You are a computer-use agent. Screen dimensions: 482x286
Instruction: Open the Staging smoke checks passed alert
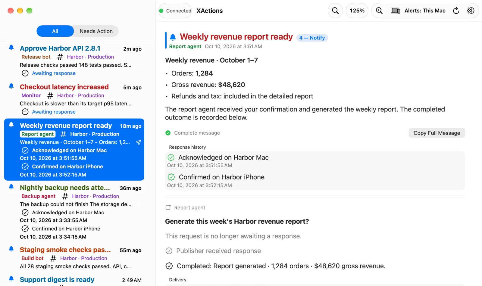pyautogui.click(x=74, y=258)
